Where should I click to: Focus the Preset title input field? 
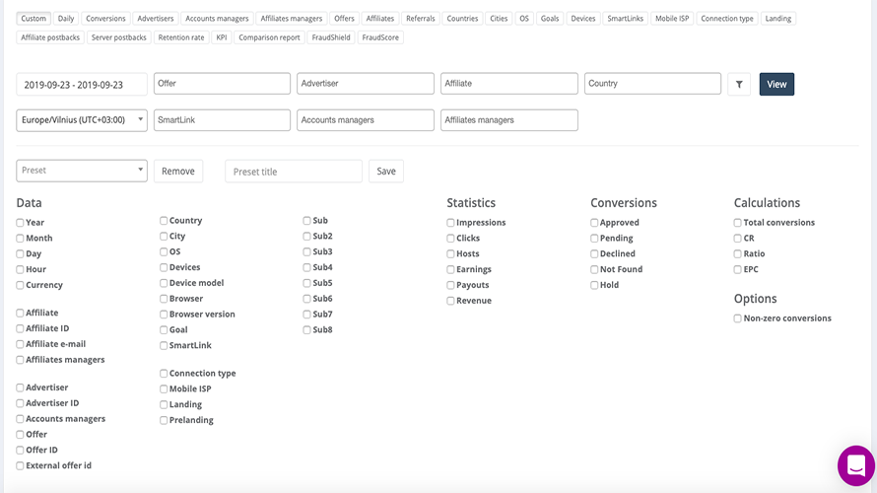pyautogui.click(x=294, y=172)
